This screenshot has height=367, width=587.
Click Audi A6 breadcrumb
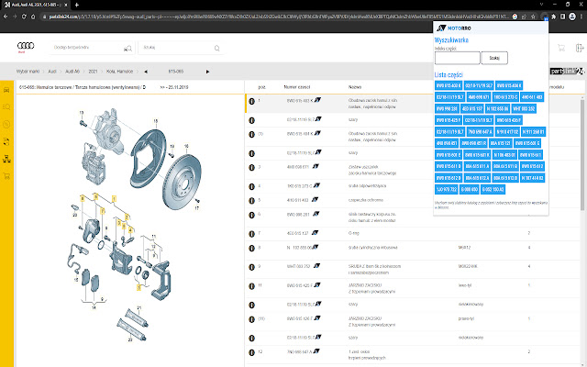(x=72, y=72)
